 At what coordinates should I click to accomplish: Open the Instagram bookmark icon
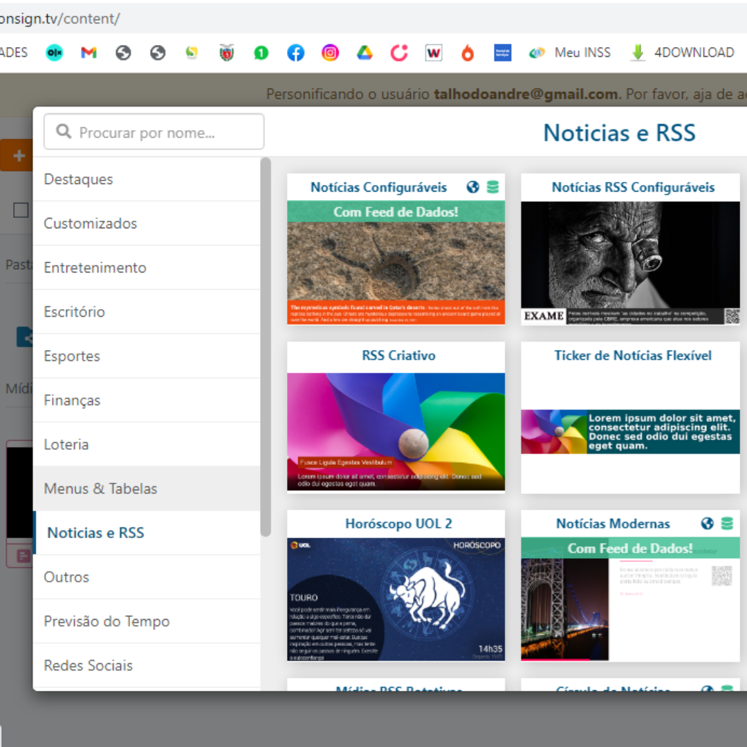coord(330,53)
